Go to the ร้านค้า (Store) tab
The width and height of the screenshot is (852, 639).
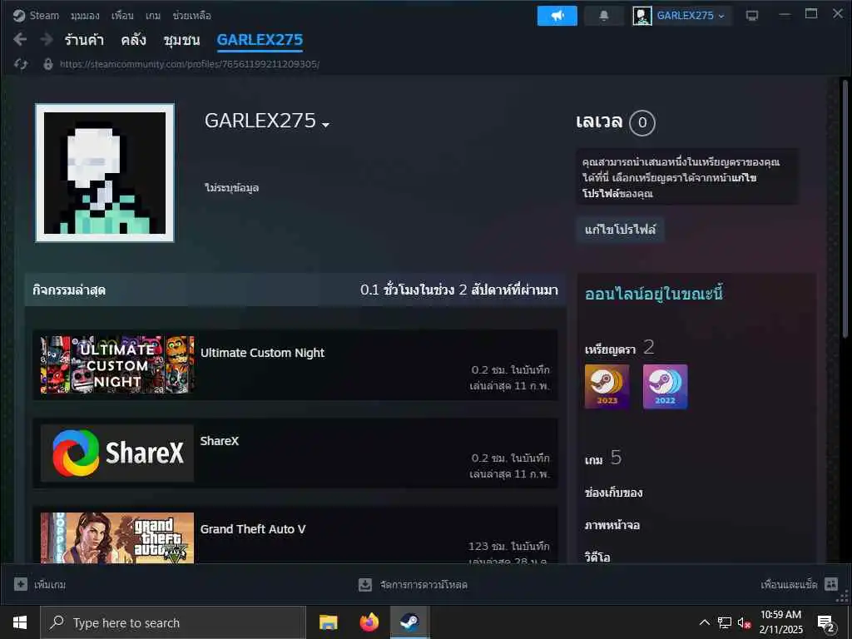pos(84,40)
